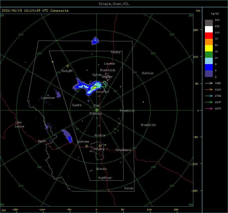
Task: Click the magenta 18TS track arrow
Action: point(209,108)
